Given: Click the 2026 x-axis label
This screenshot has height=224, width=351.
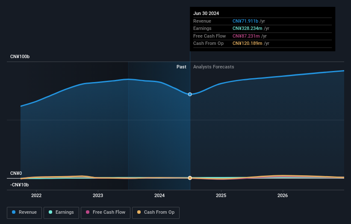Looking at the screenshot, I should tap(283, 195).
